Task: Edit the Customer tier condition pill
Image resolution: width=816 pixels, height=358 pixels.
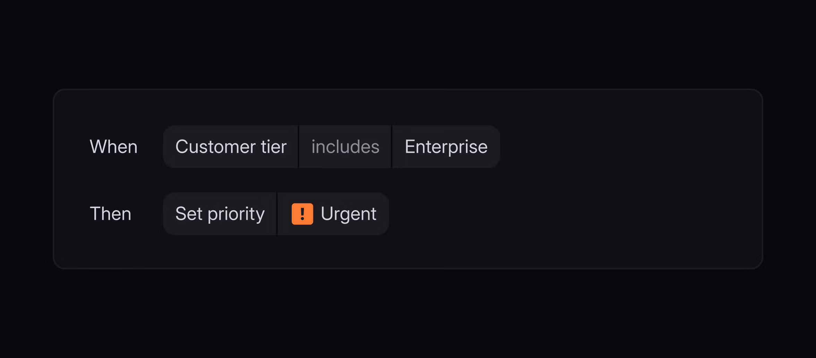Action: click(230, 146)
